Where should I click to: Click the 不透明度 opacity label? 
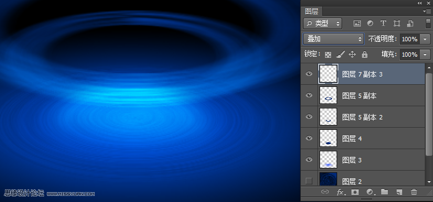[x=382, y=39]
